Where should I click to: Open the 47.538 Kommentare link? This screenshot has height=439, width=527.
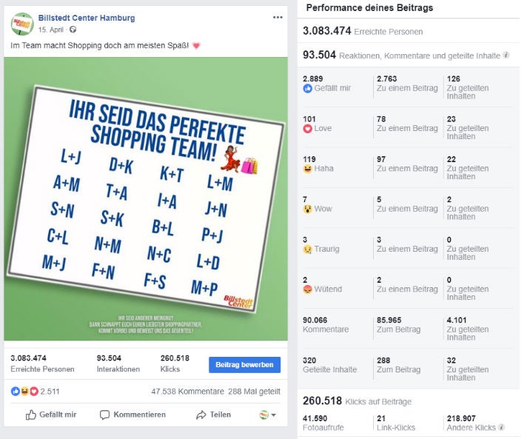[187, 392]
